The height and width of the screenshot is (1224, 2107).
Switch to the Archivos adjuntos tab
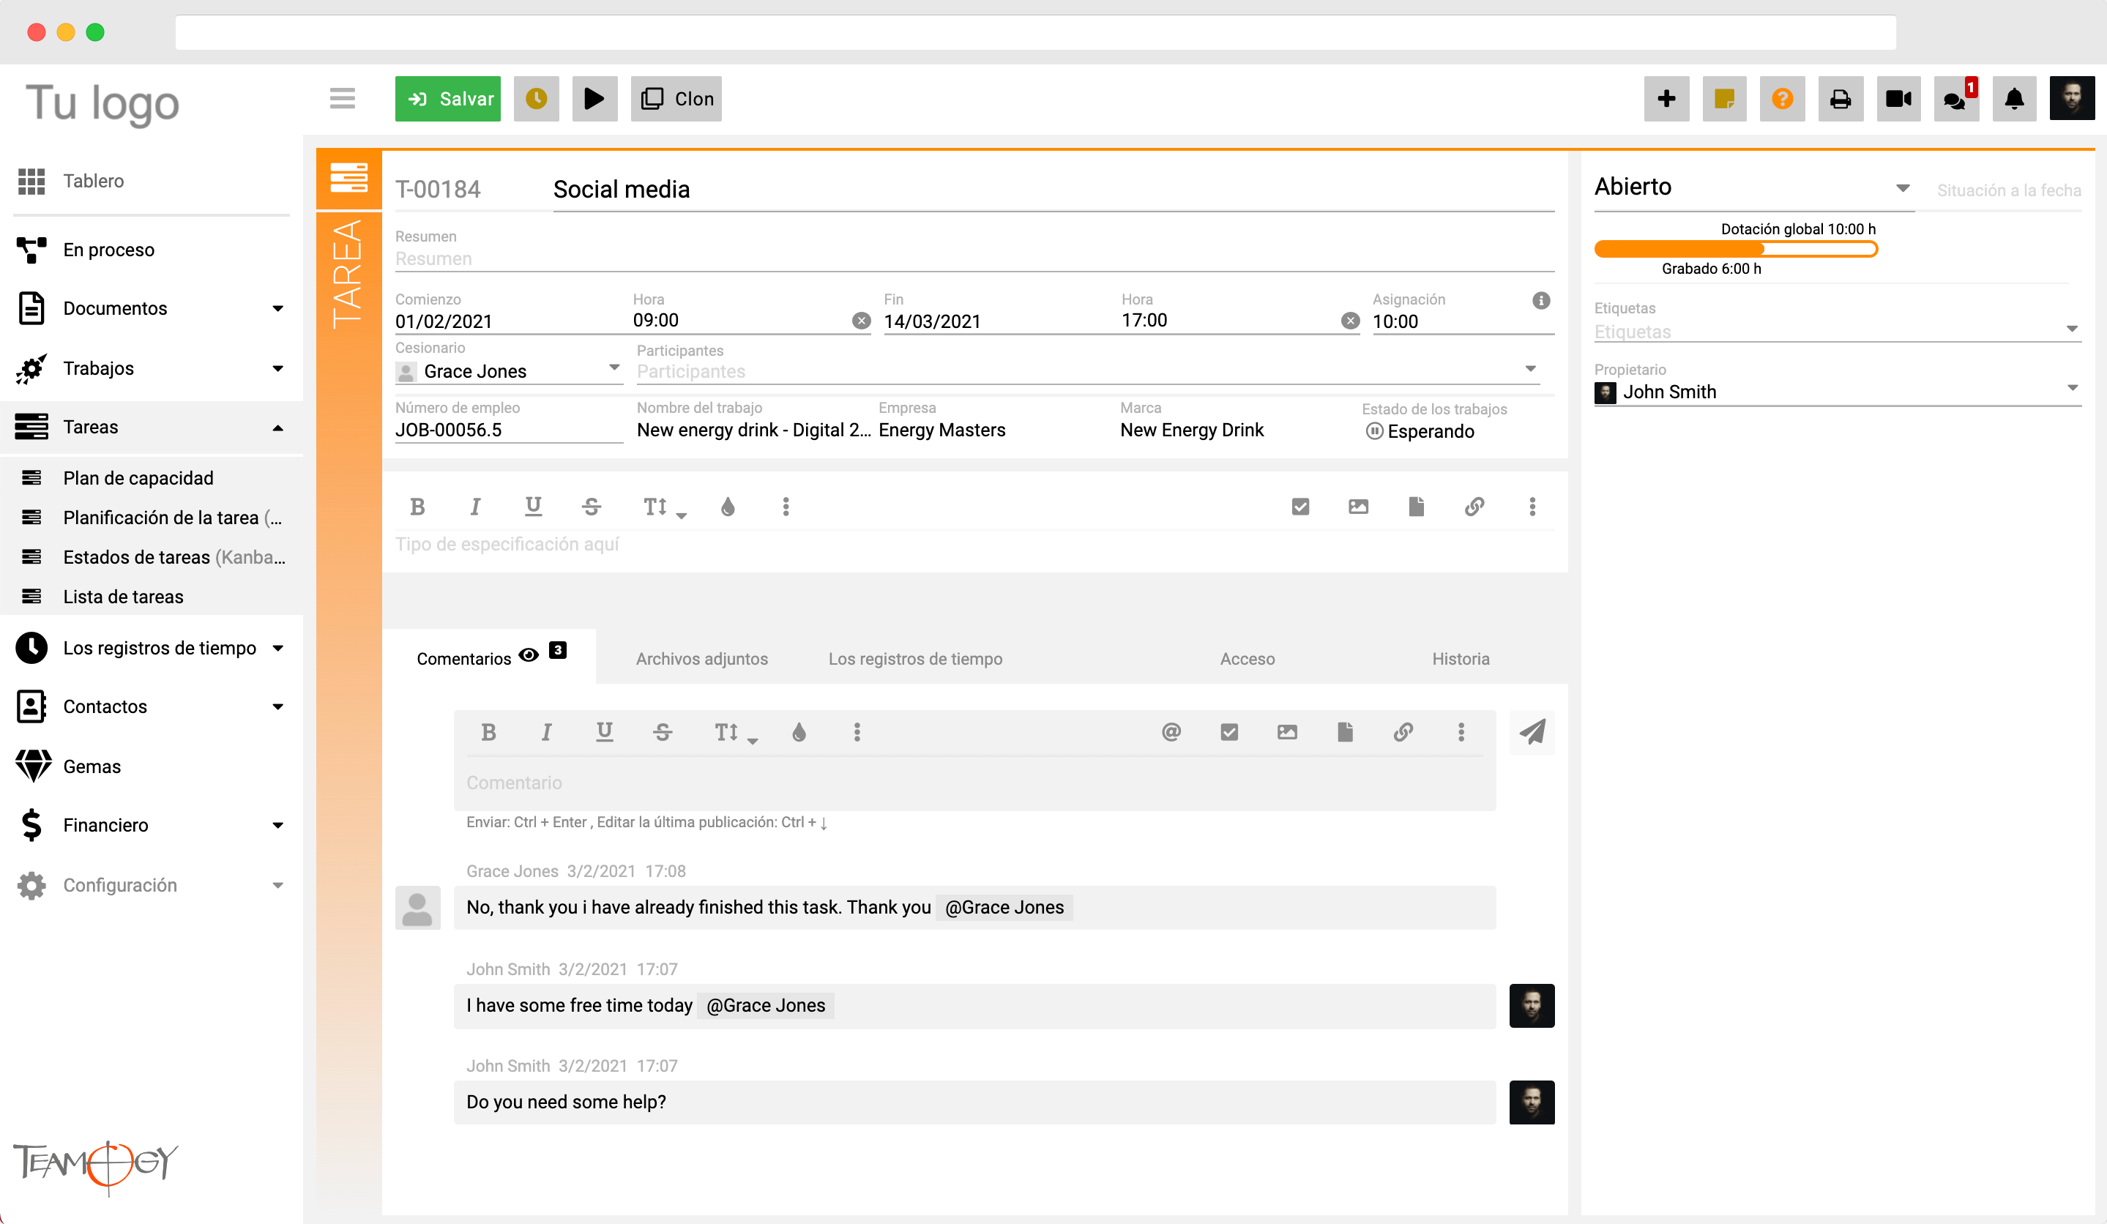[701, 659]
